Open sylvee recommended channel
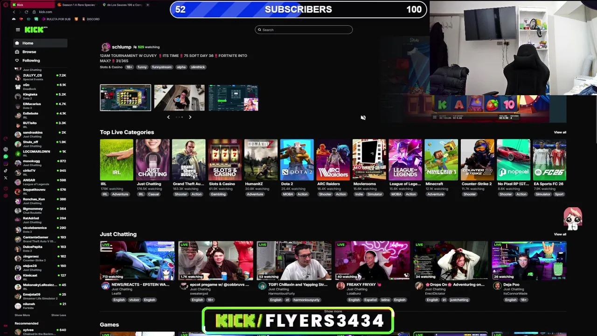597x336 pixels. tap(40, 332)
